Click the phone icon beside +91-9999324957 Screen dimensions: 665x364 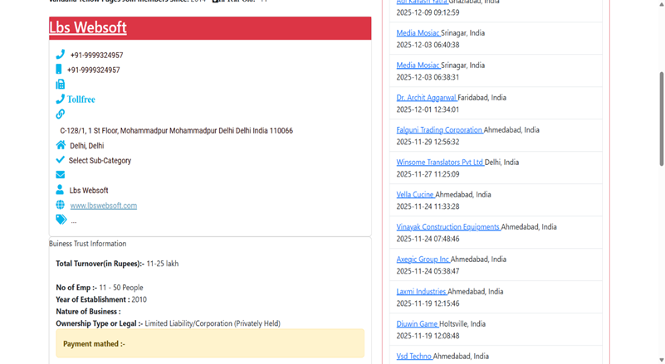click(60, 55)
